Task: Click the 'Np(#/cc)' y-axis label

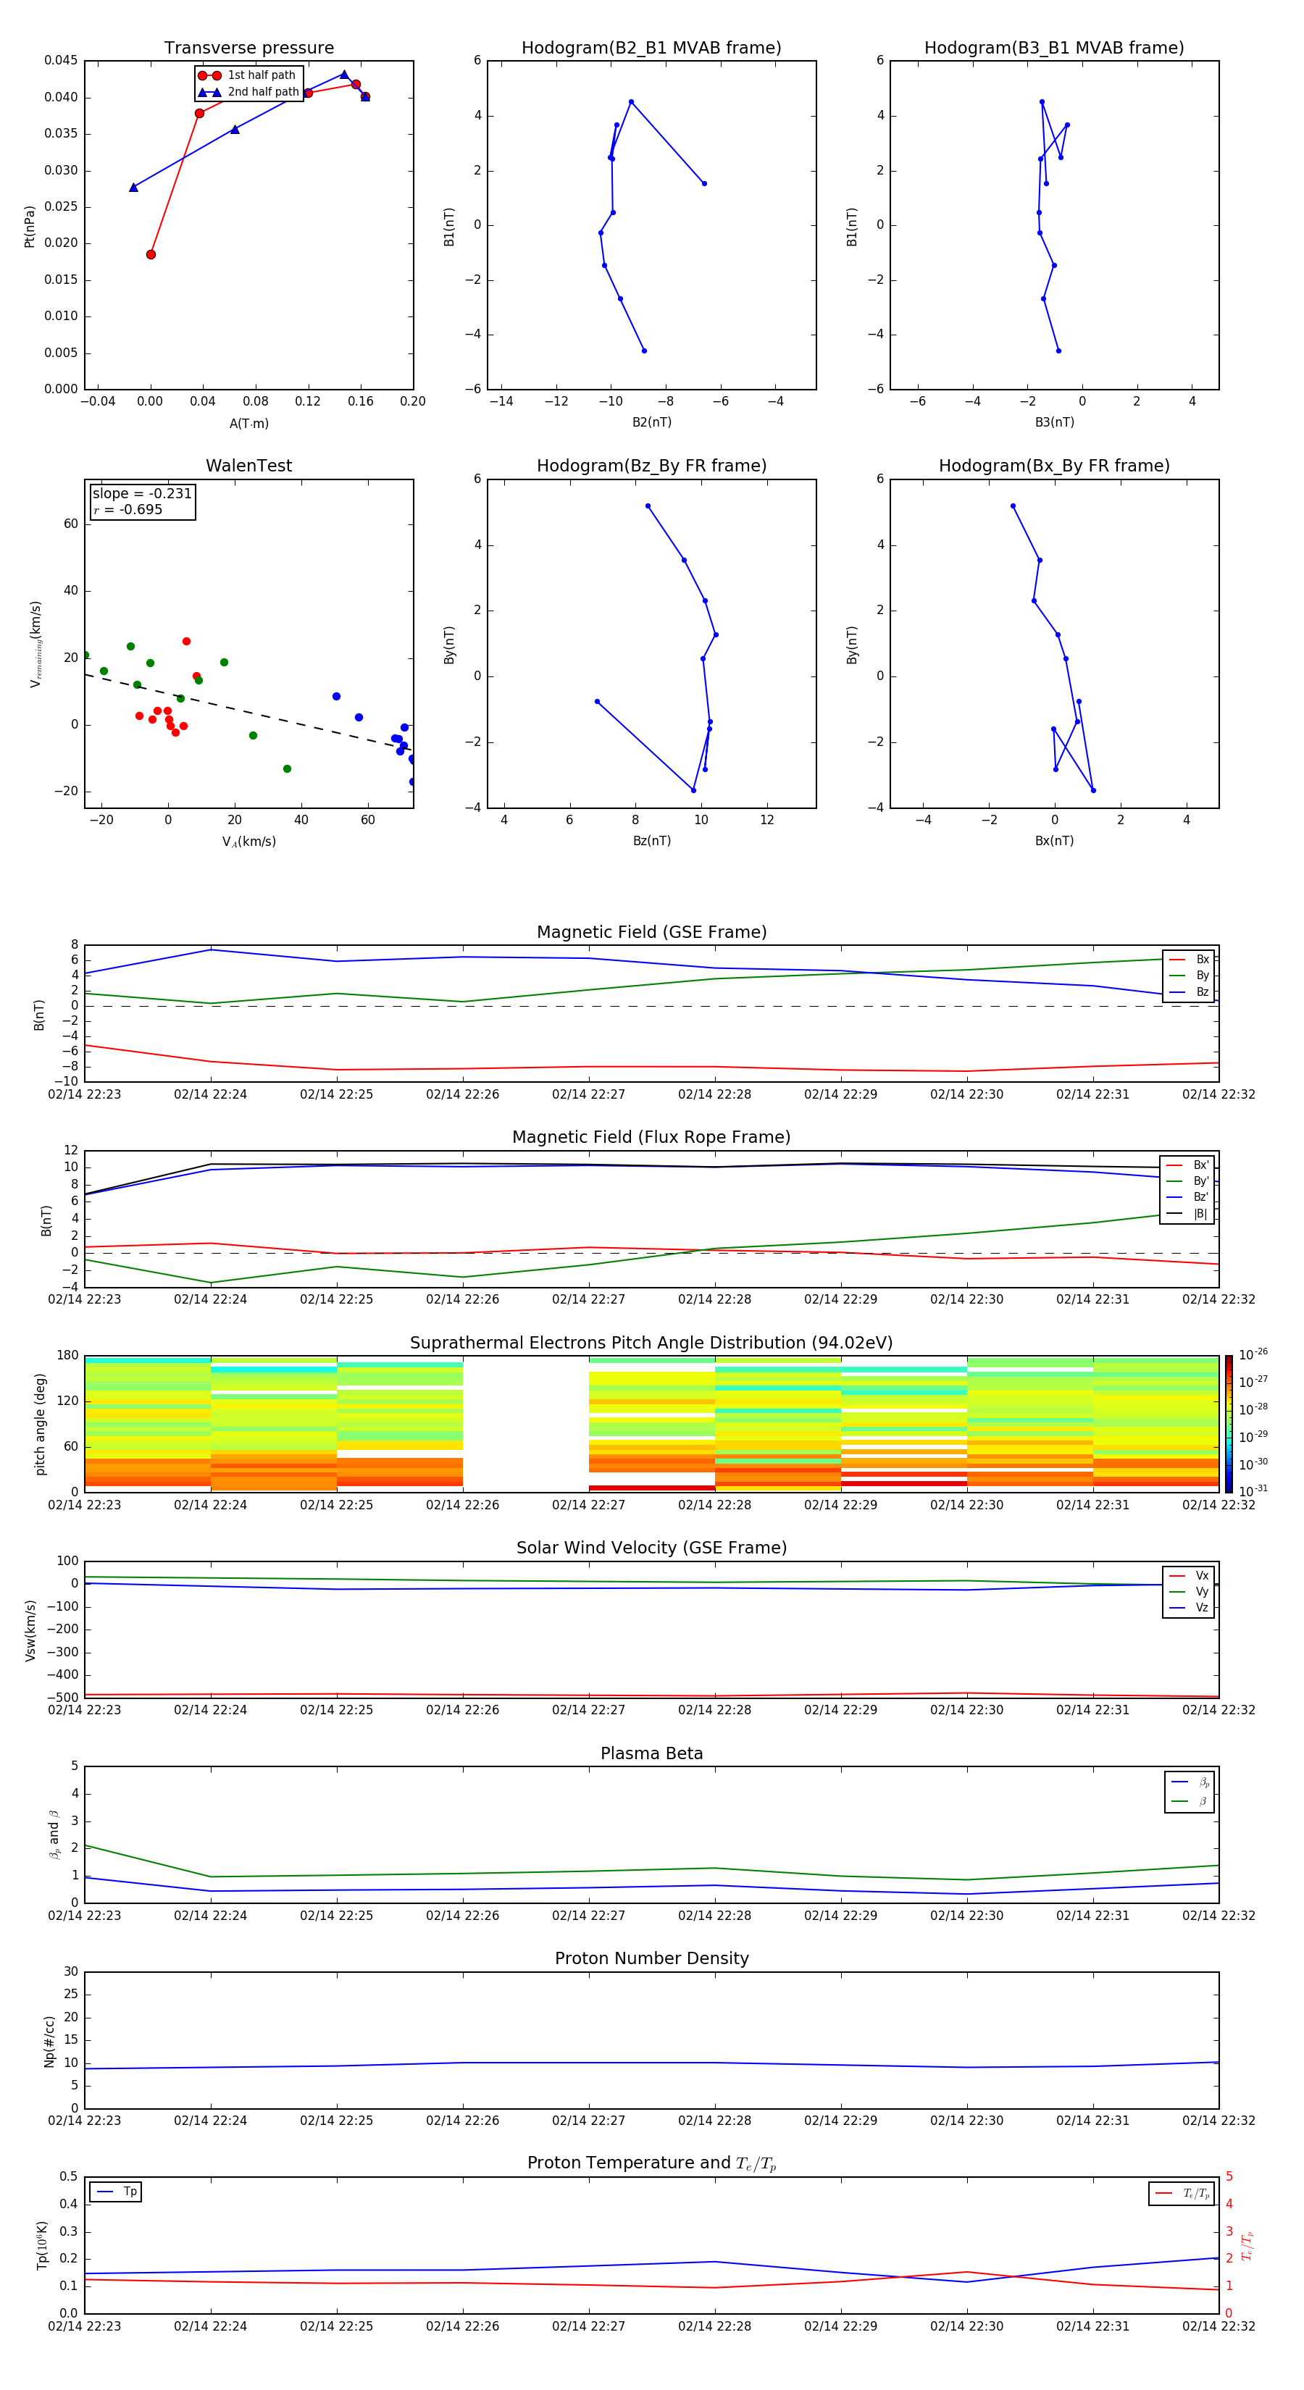Action: click(x=49, y=2041)
